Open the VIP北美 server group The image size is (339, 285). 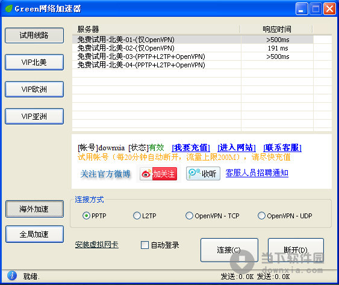click(x=34, y=62)
